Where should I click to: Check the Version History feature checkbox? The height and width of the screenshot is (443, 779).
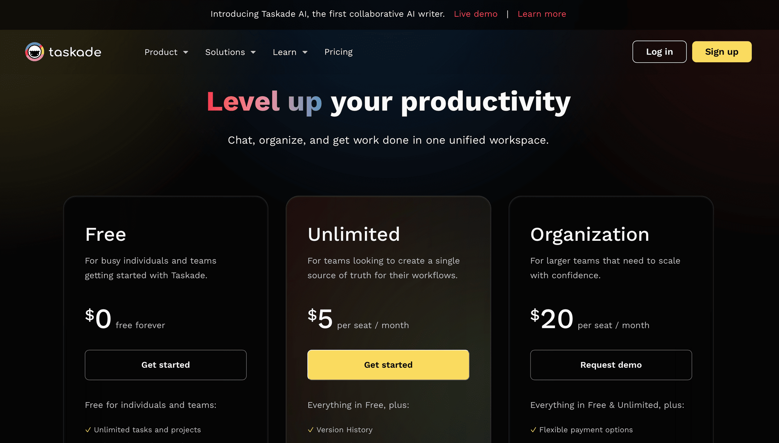click(x=311, y=430)
